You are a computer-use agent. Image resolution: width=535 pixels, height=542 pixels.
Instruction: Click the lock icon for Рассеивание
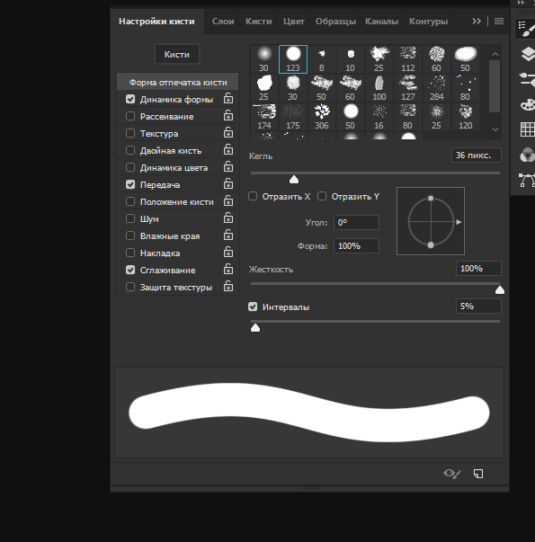pyautogui.click(x=227, y=115)
